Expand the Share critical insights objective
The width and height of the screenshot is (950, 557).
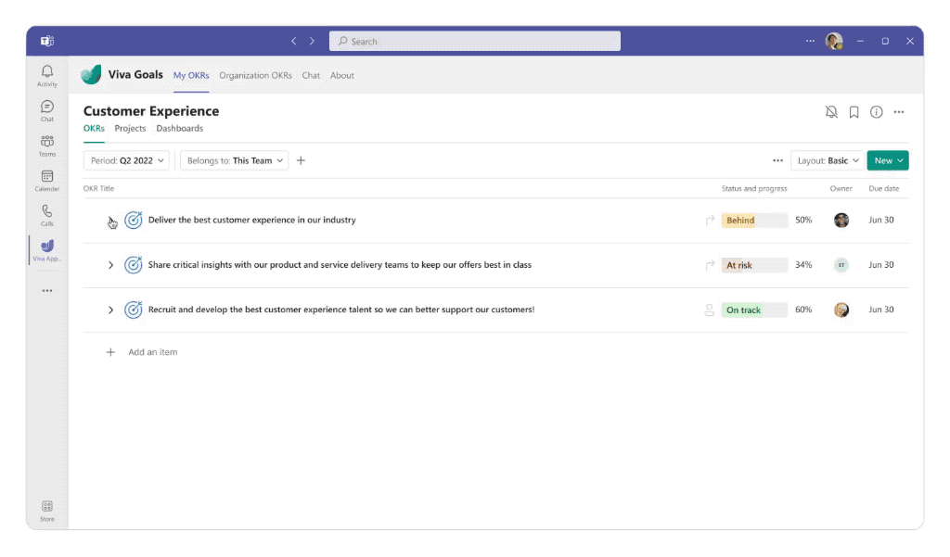110,264
